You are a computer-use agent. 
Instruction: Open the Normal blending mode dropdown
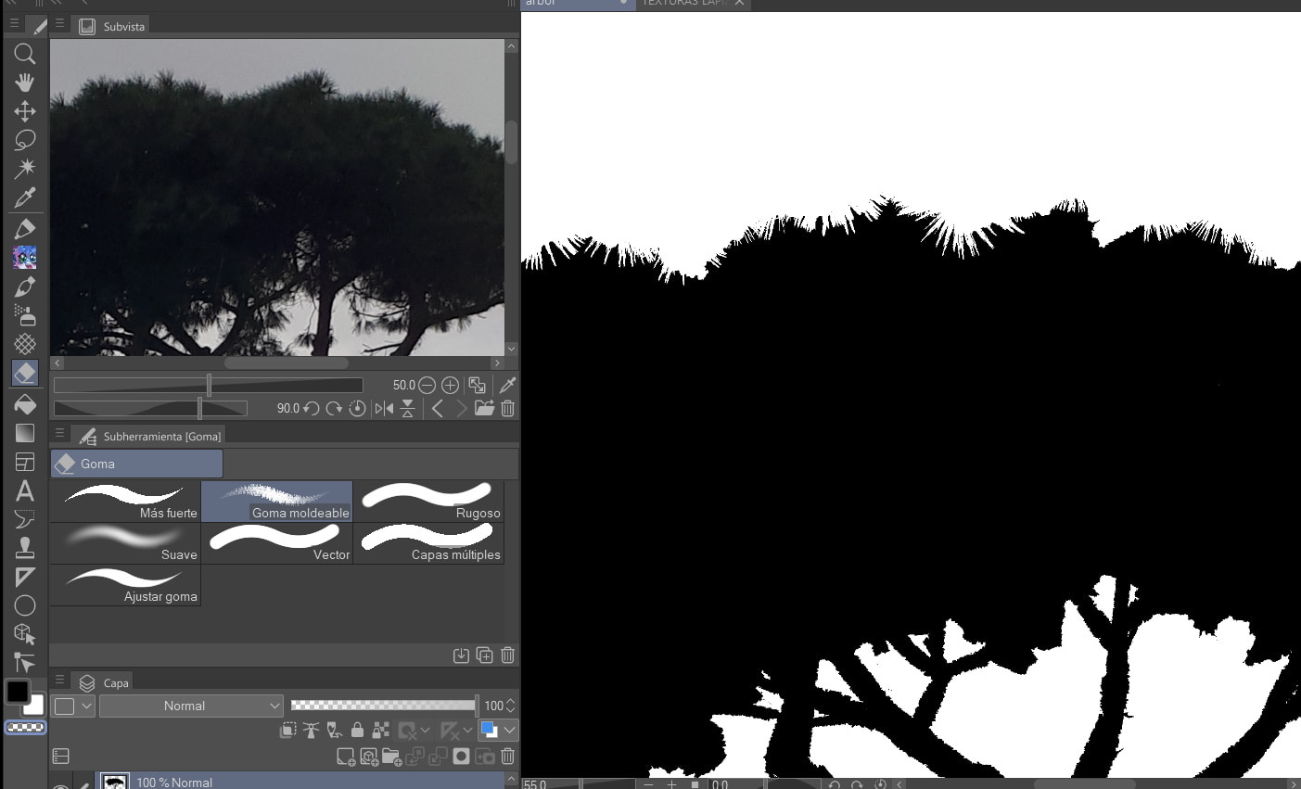pyautogui.click(x=191, y=706)
